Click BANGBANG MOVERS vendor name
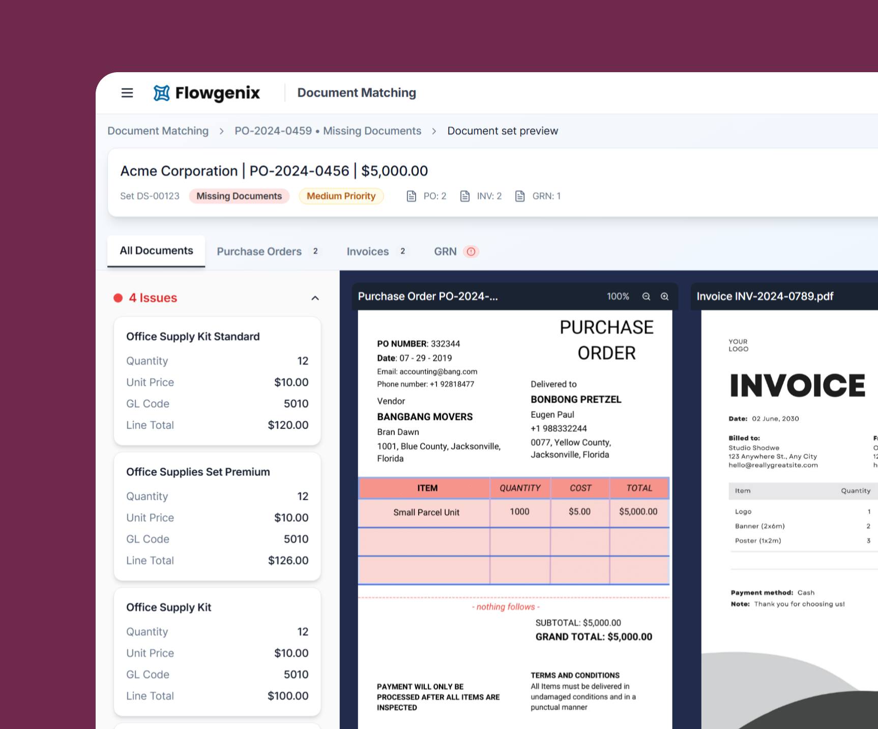Viewport: 878px width, 729px height. tap(425, 417)
